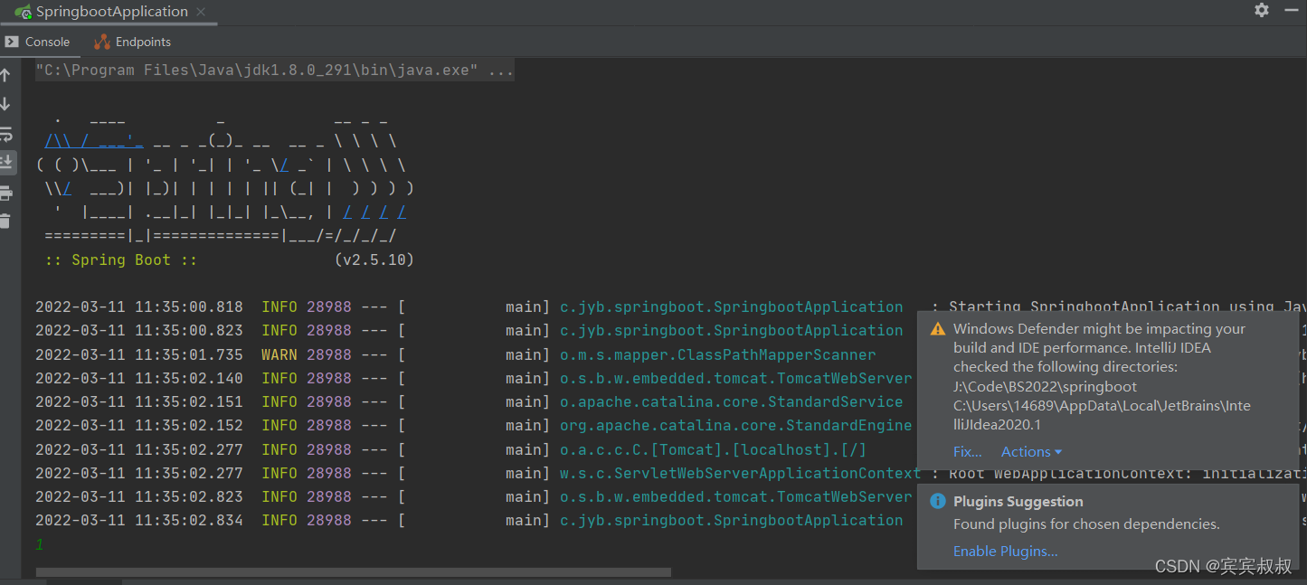Click the down arrow stack trace icon

[5, 104]
